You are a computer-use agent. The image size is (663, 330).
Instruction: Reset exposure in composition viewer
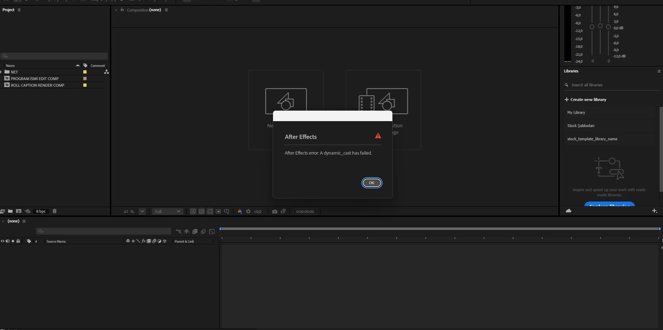click(248, 211)
